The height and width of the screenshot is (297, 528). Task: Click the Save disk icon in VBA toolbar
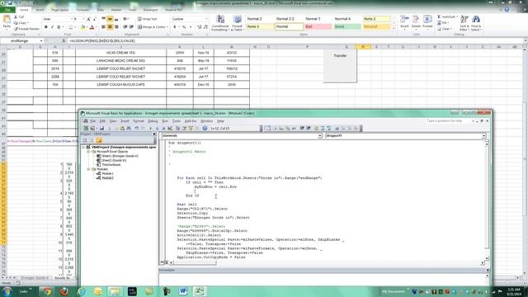pyautogui.click(x=101, y=129)
